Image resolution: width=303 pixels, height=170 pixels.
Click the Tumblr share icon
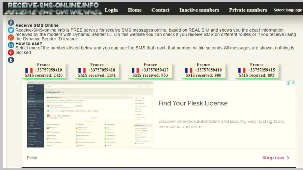[x=11, y=60]
